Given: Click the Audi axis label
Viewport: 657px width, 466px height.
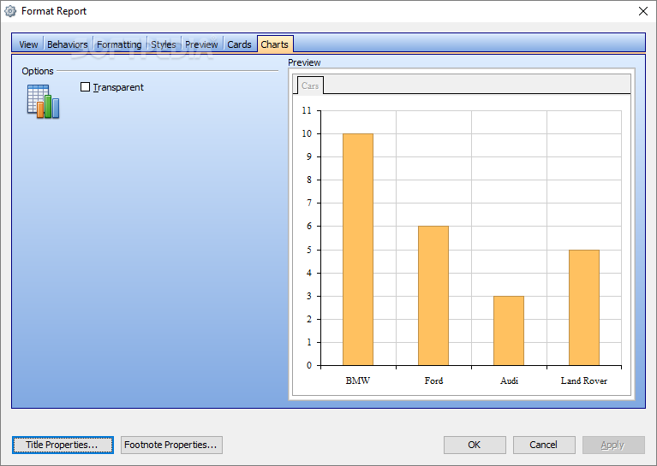Looking at the screenshot, I should pos(509,380).
